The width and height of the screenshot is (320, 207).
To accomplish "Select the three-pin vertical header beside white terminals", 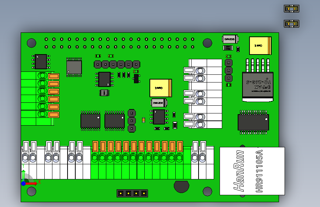I will (228, 70).
